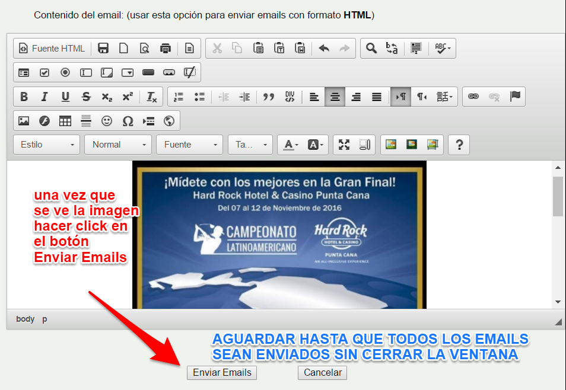Paste from Word icon

[x=300, y=49]
